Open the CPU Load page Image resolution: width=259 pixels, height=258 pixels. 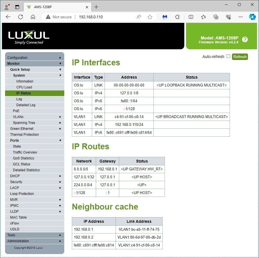click(x=35, y=87)
